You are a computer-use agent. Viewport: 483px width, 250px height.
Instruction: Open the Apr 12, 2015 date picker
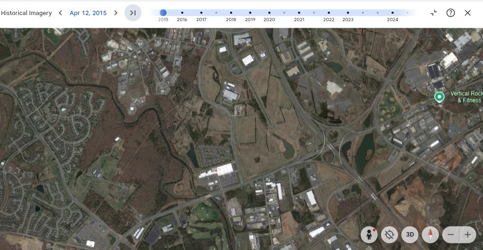pyautogui.click(x=88, y=13)
